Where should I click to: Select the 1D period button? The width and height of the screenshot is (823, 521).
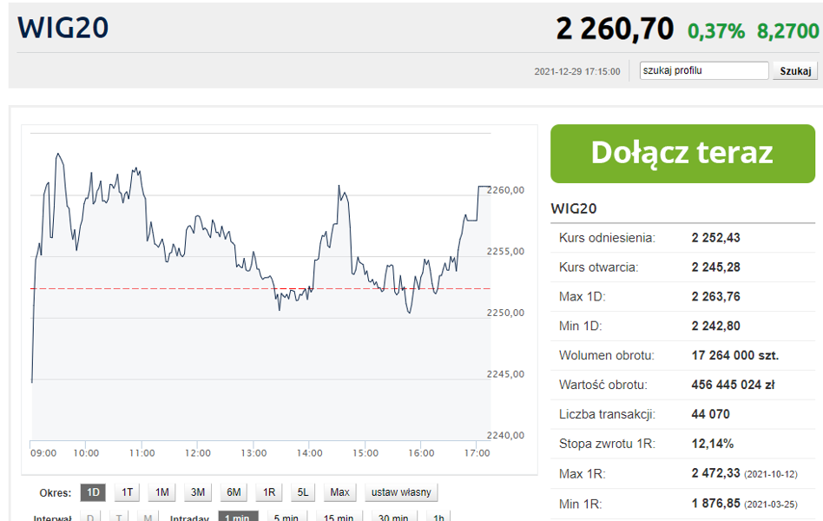pyautogui.click(x=93, y=492)
